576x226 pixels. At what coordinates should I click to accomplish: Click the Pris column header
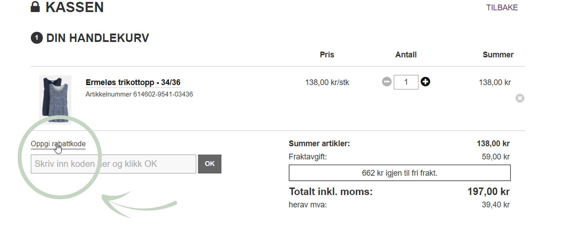327,55
